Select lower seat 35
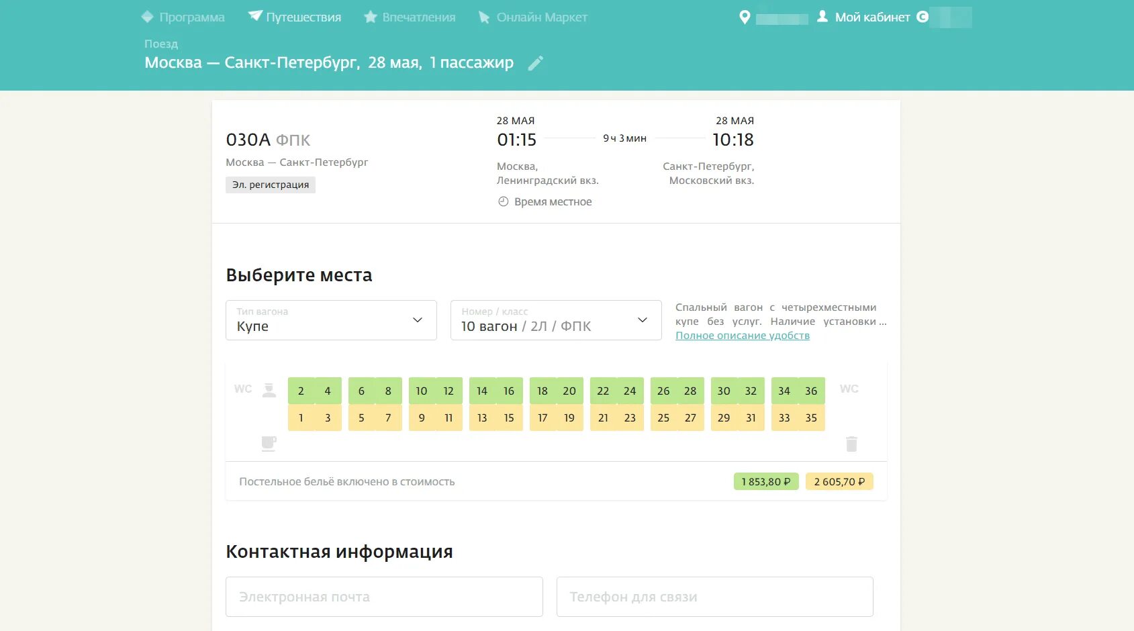Image resolution: width=1134 pixels, height=631 pixels. (811, 418)
